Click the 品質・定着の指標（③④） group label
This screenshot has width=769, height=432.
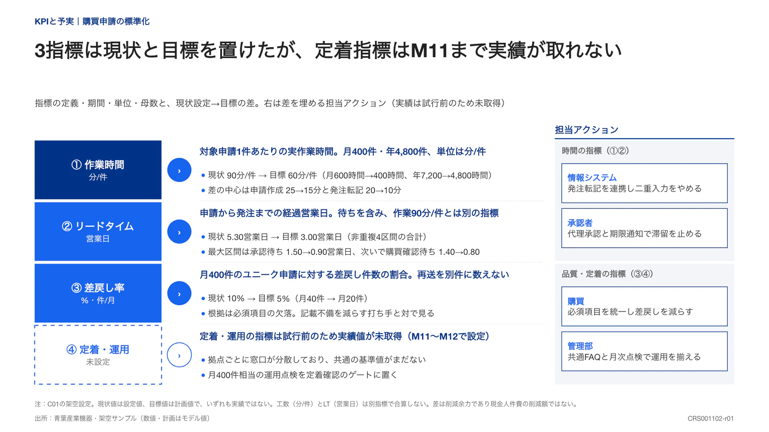[x=608, y=274]
